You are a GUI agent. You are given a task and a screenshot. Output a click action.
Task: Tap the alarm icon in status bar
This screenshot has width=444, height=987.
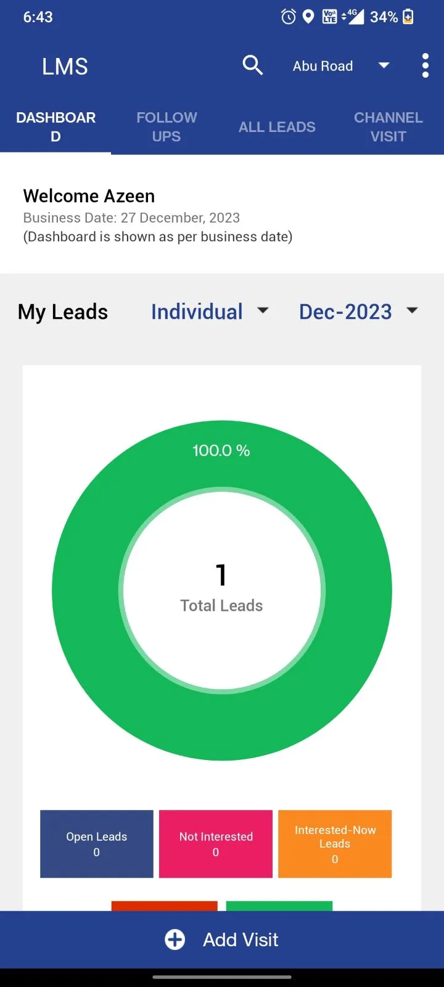click(x=288, y=17)
